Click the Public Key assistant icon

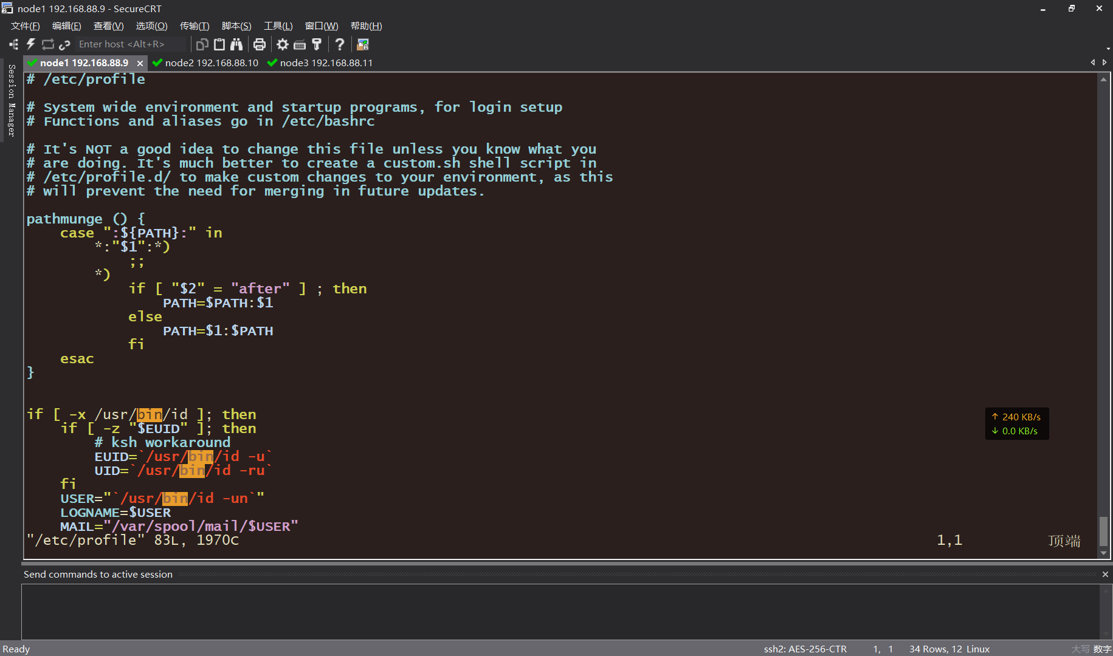(317, 44)
